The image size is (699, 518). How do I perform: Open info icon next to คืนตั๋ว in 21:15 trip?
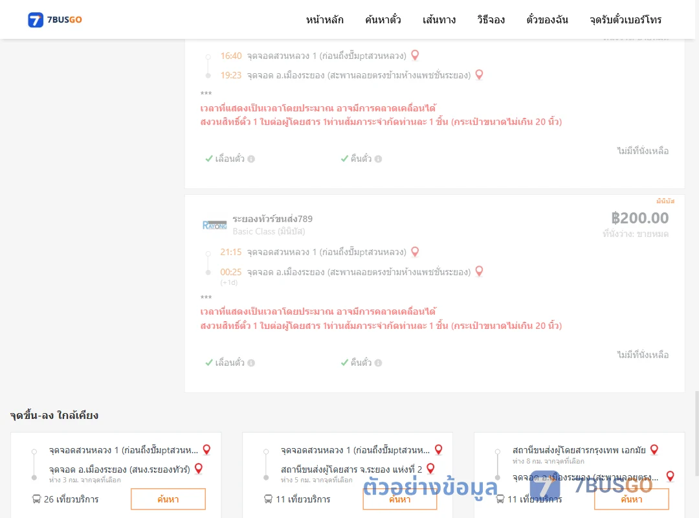(379, 363)
